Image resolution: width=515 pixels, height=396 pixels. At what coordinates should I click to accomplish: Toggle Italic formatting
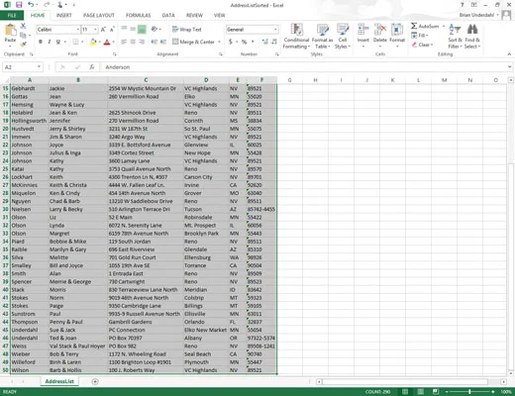(50, 42)
